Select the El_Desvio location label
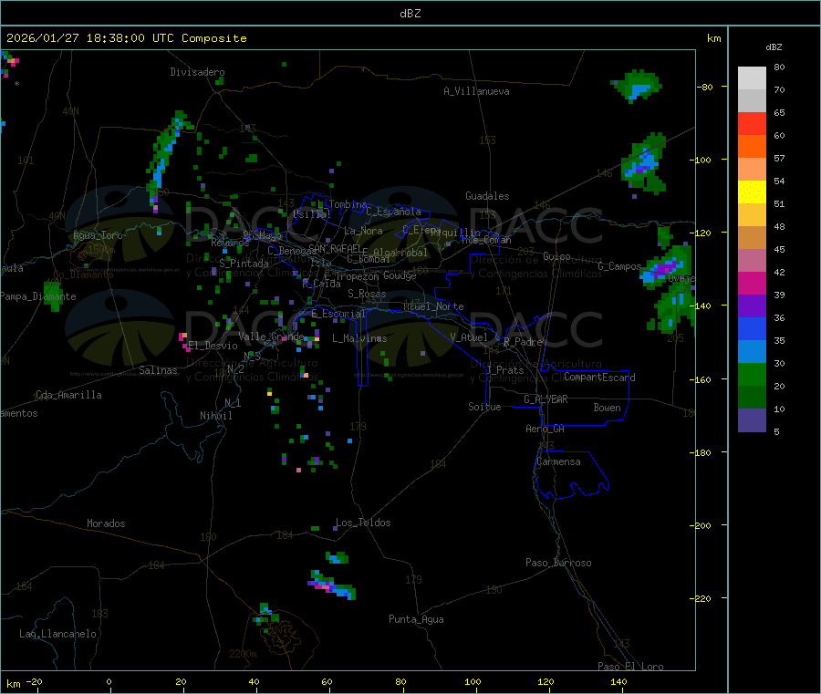This screenshot has height=694, width=821. point(213,346)
